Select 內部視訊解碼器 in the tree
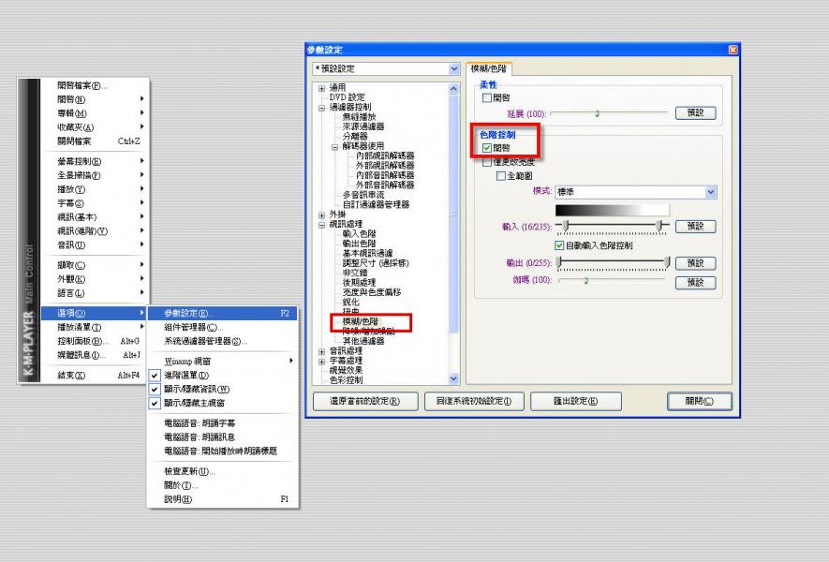Viewport: 829px width, 562px height. point(385,156)
